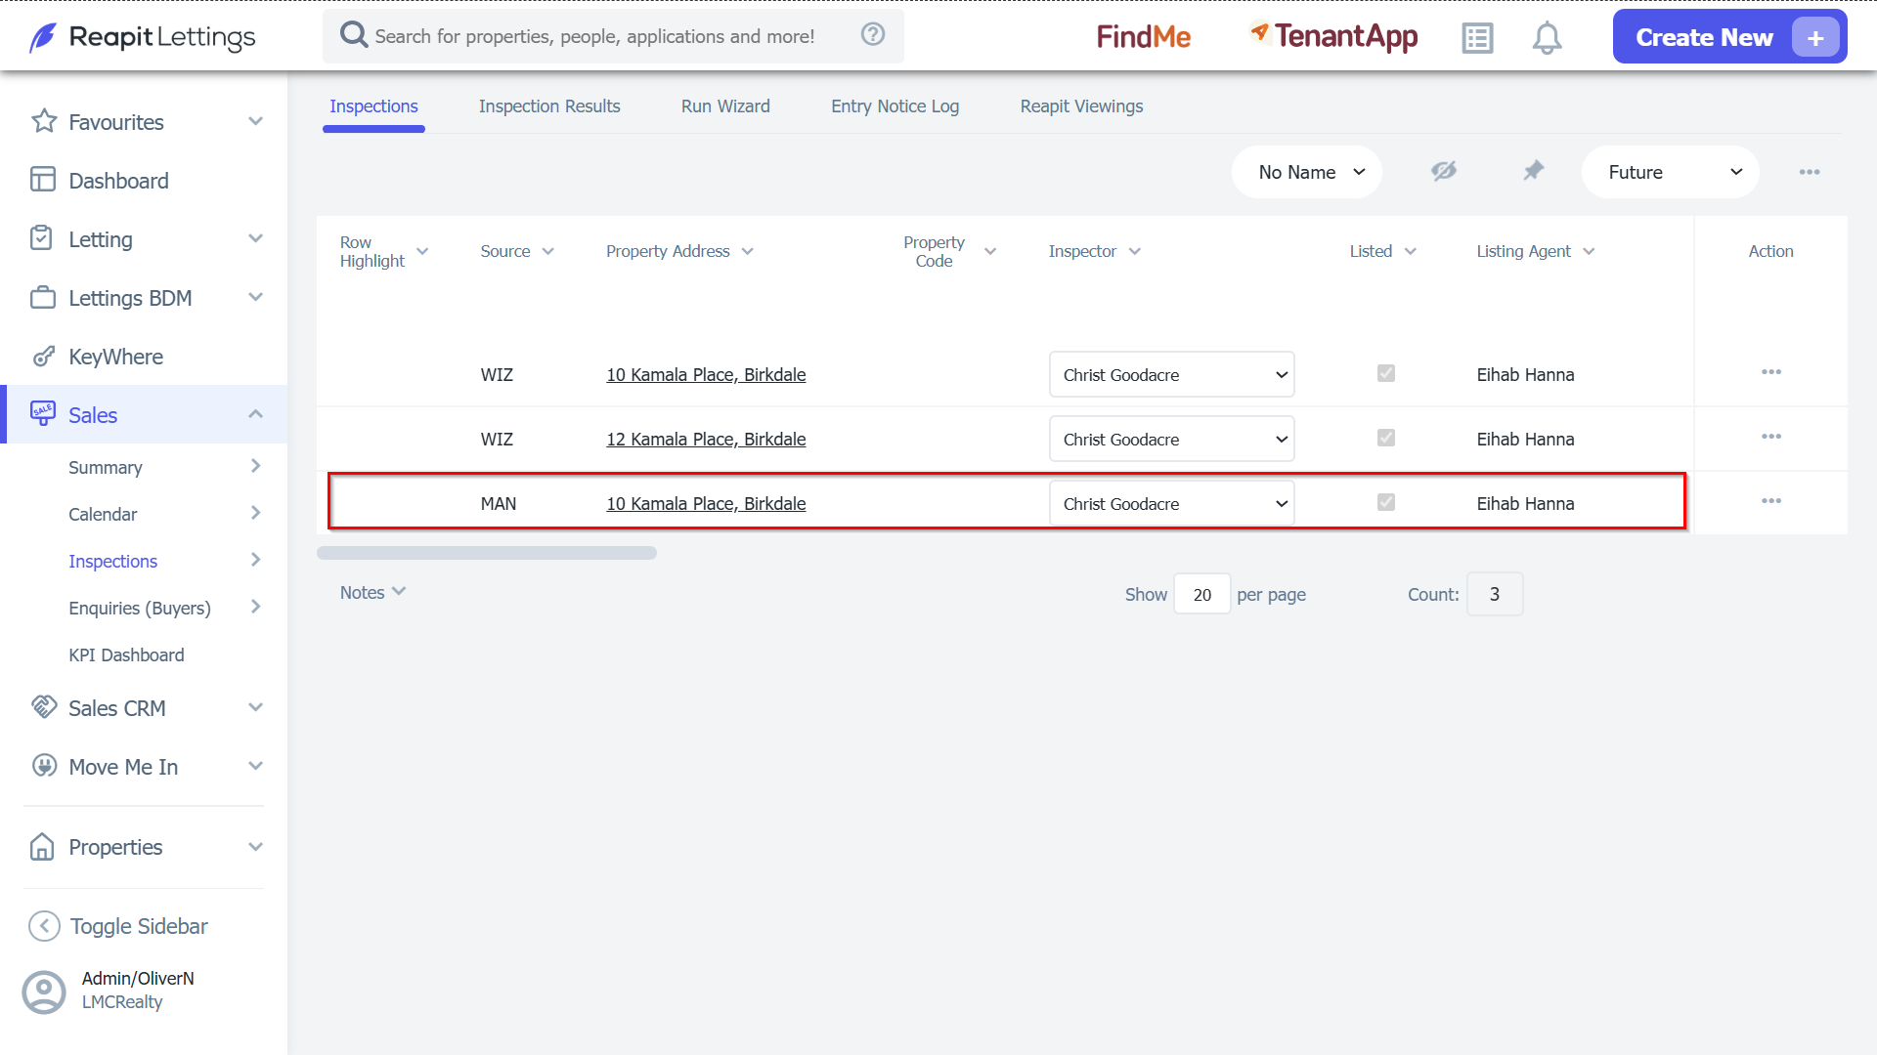
Task: Toggle the hidden columns eye icon
Action: coord(1444,171)
